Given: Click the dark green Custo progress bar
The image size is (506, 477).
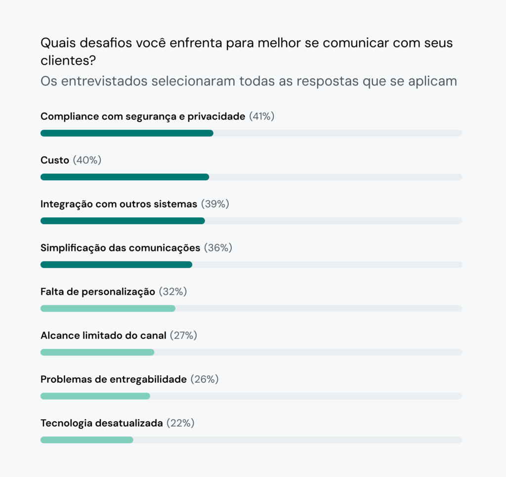Looking at the screenshot, I should coord(125,177).
